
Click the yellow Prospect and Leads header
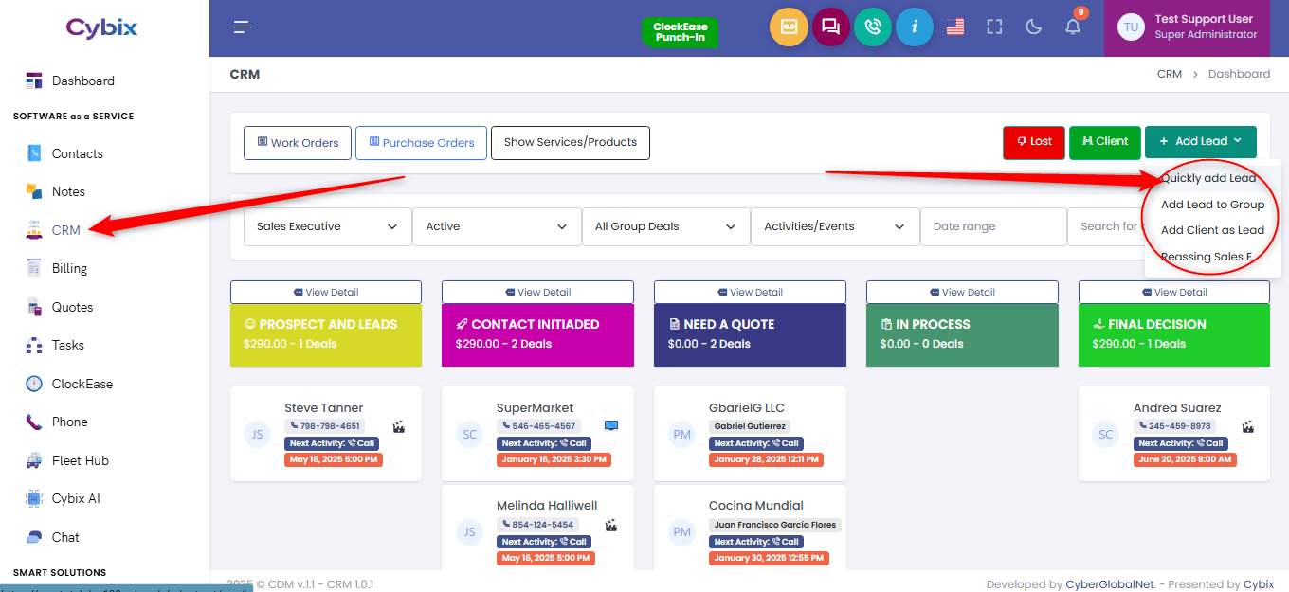[x=326, y=335]
